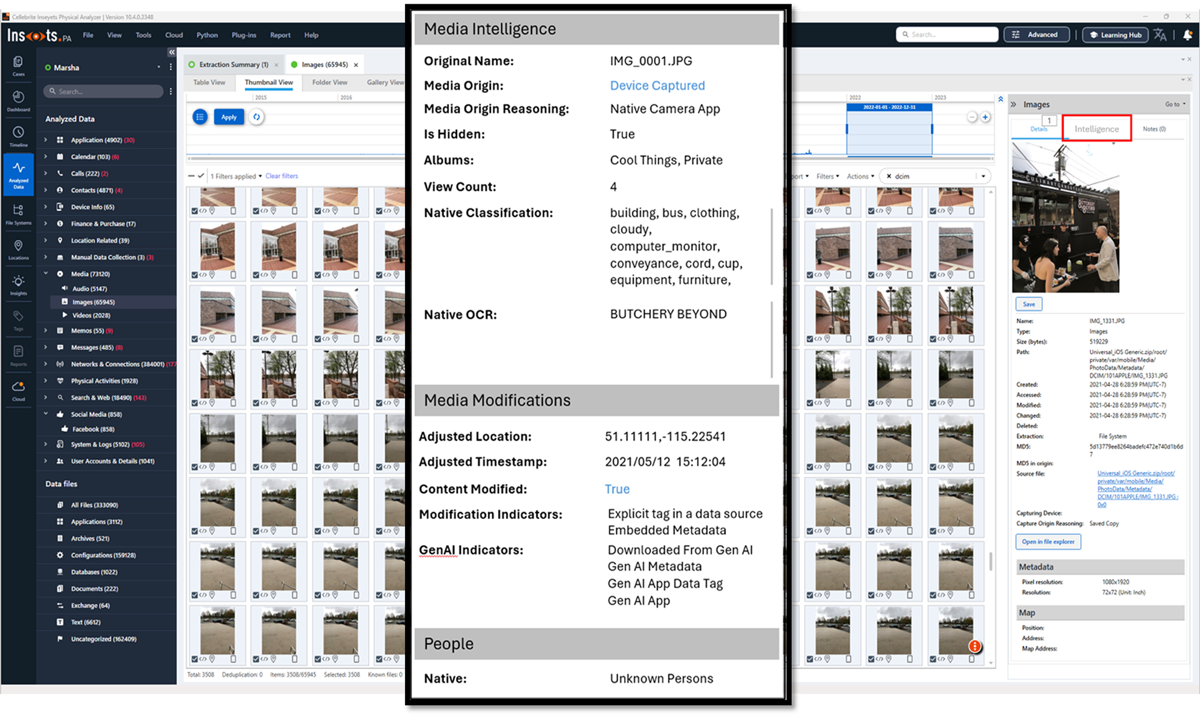Click the Advanced search button
This screenshot has width=1200, height=717.
1036,35
